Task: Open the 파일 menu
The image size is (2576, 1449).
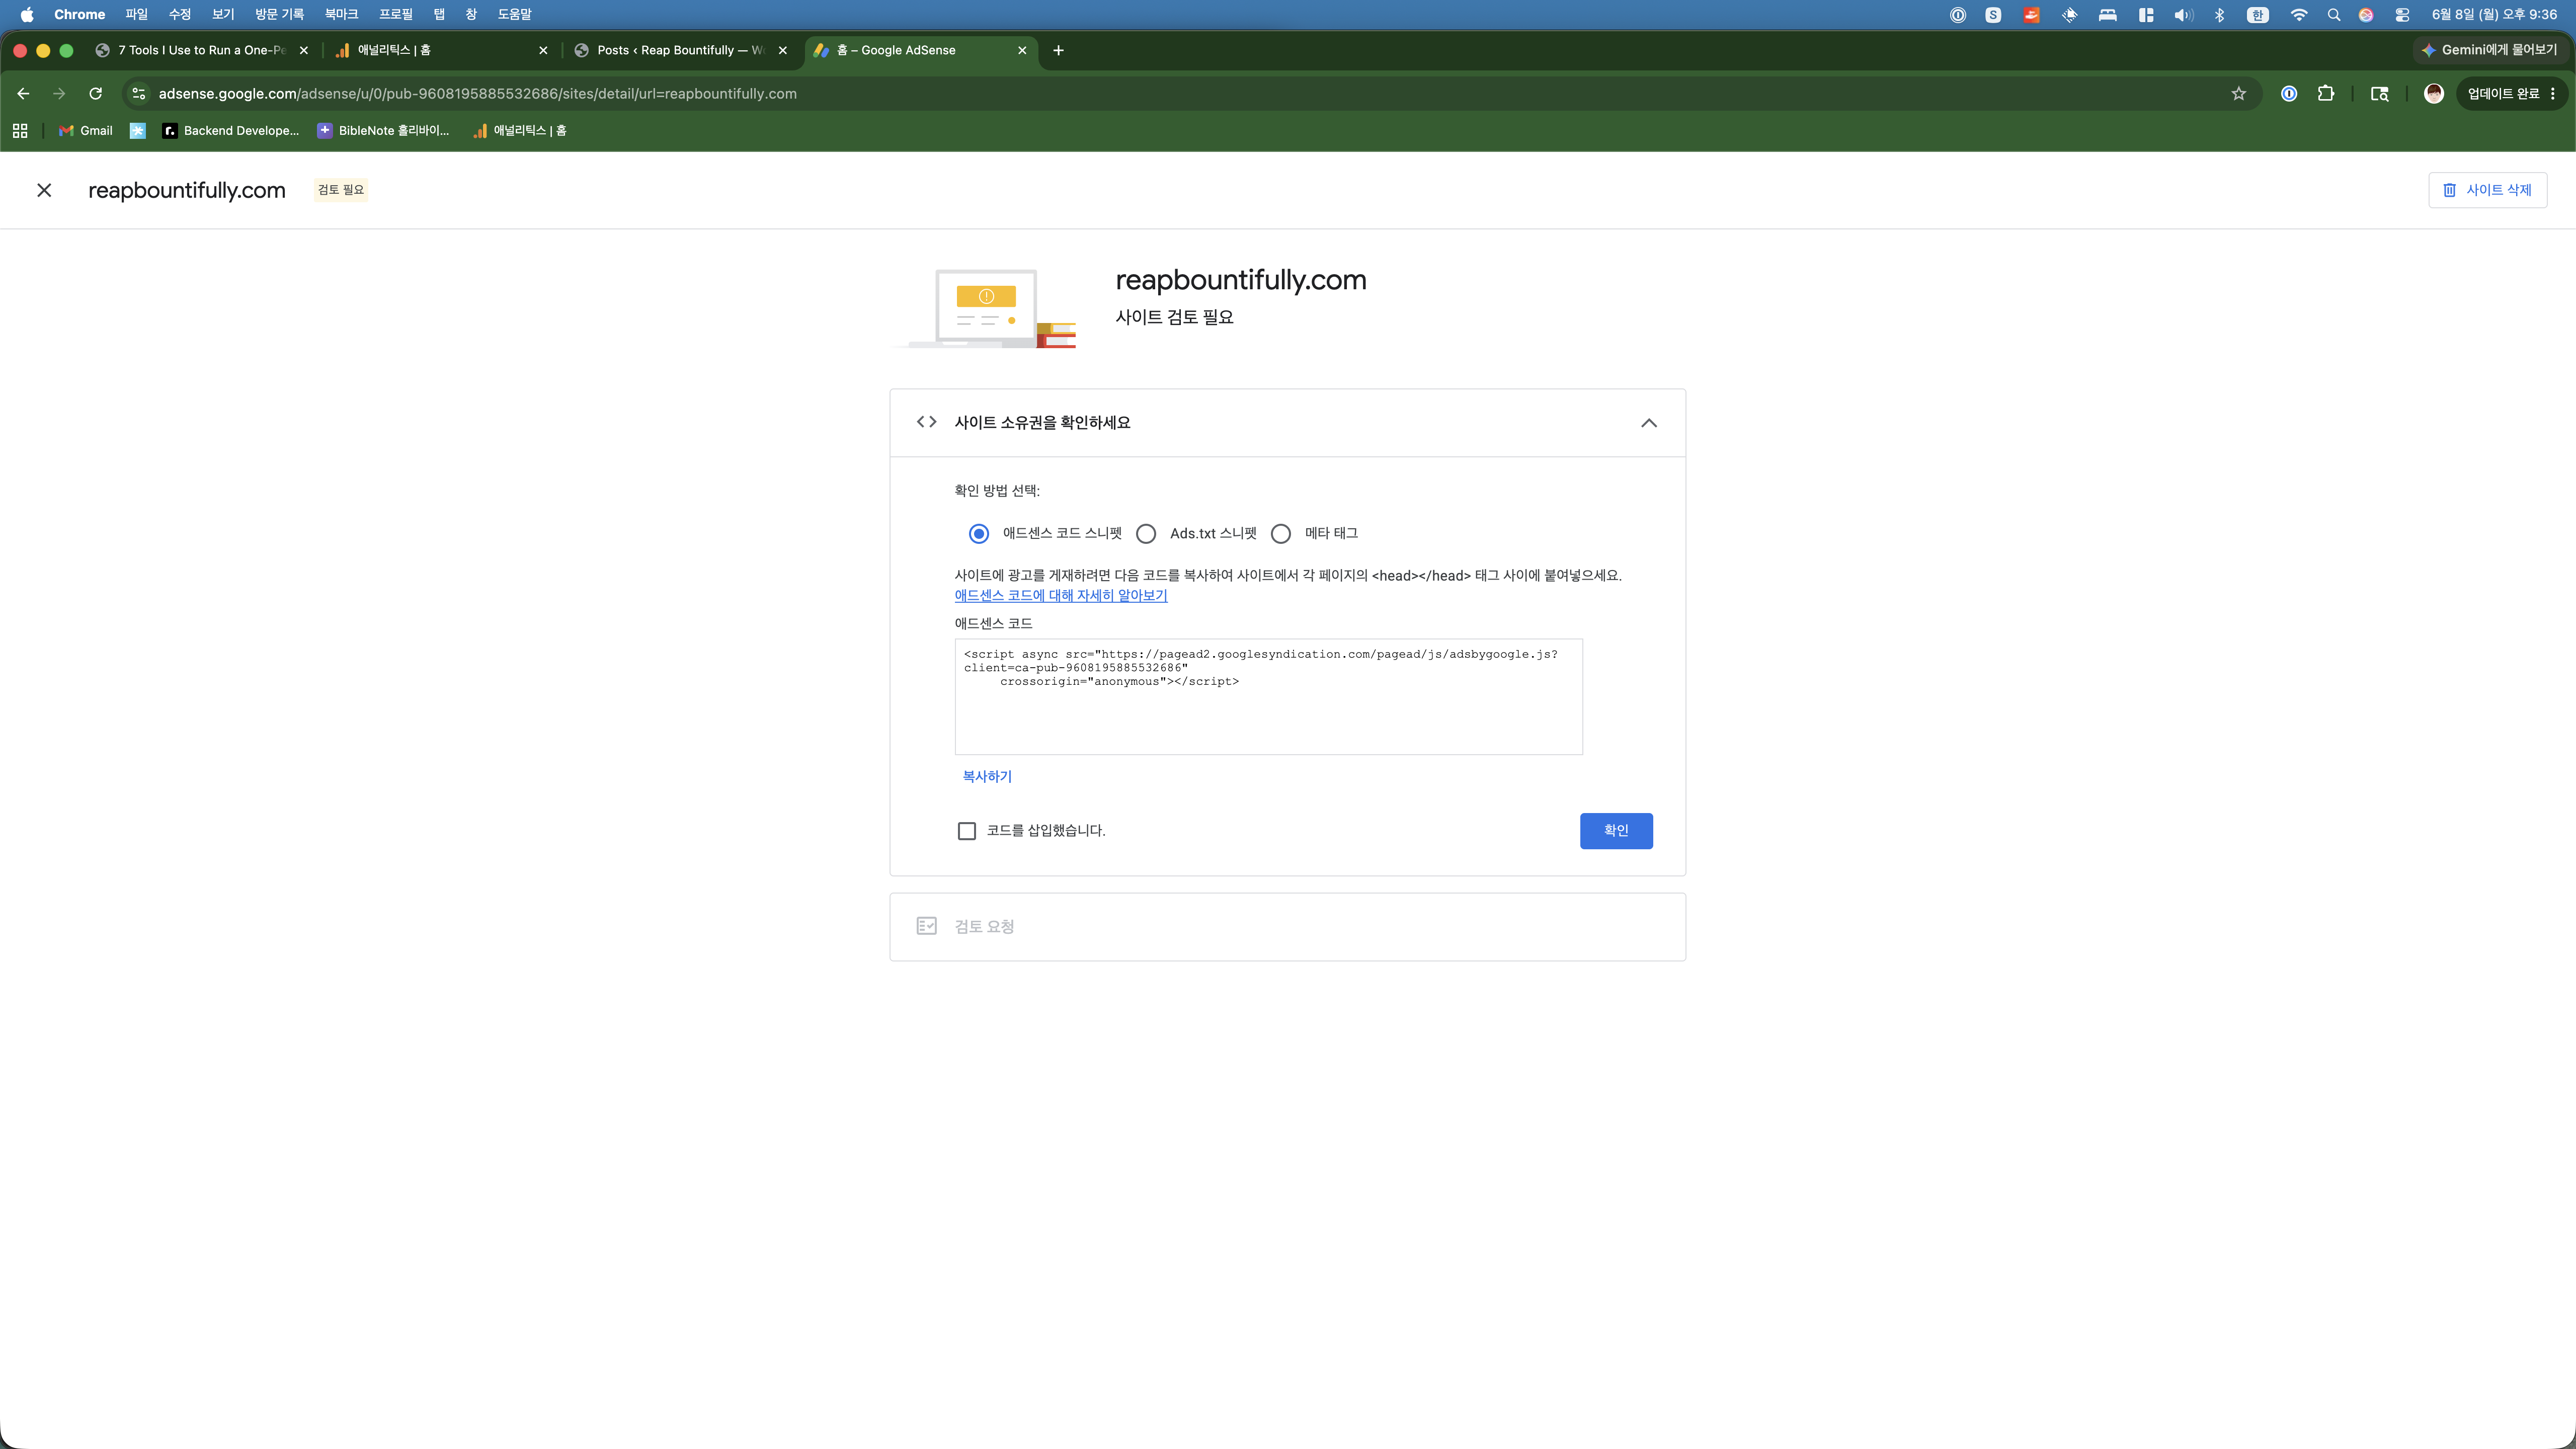Action: (136, 14)
